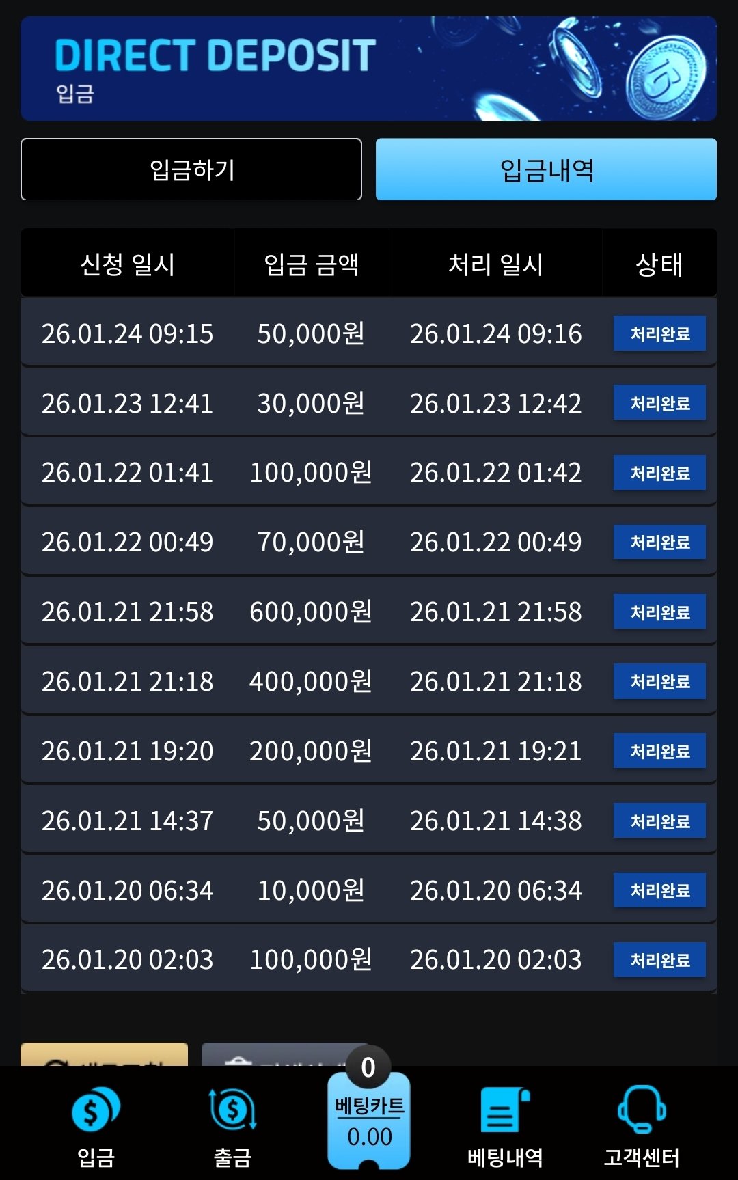Click 처리완료 for the 30,000원 deposit
Viewport: 738px width, 1180px height.
point(659,403)
